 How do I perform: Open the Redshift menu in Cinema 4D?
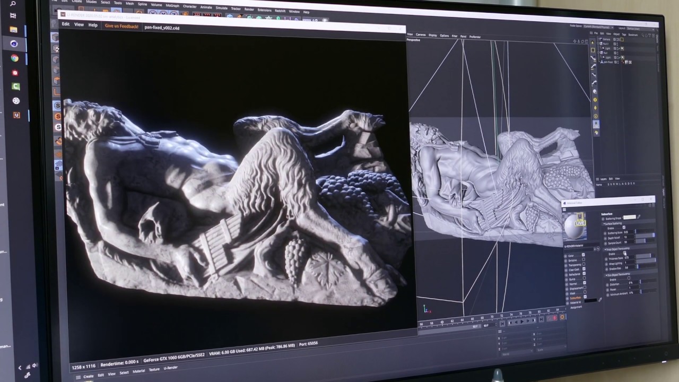pyautogui.click(x=280, y=11)
